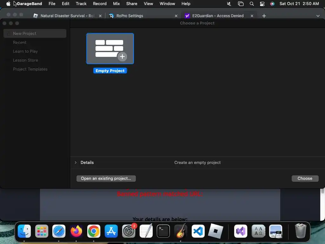The height and width of the screenshot is (244, 325).
Task: Open the Apple menu
Action: click(x=8, y=3)
